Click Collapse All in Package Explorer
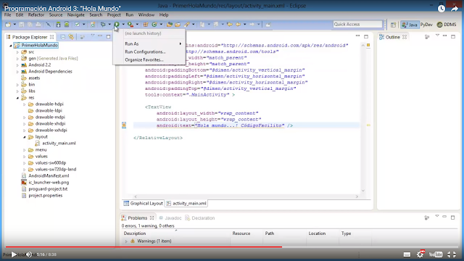Viewport: 464px width, 261px height. (63, 37)
